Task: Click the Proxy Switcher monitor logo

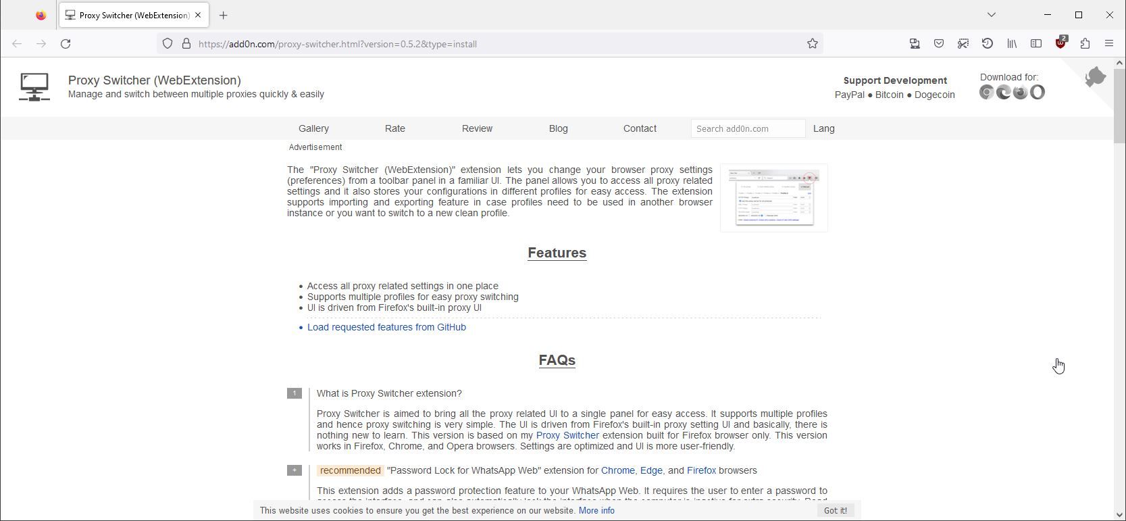Action: click(x=34, y=87)
